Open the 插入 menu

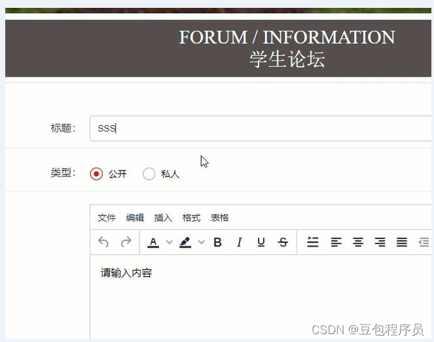163,218
